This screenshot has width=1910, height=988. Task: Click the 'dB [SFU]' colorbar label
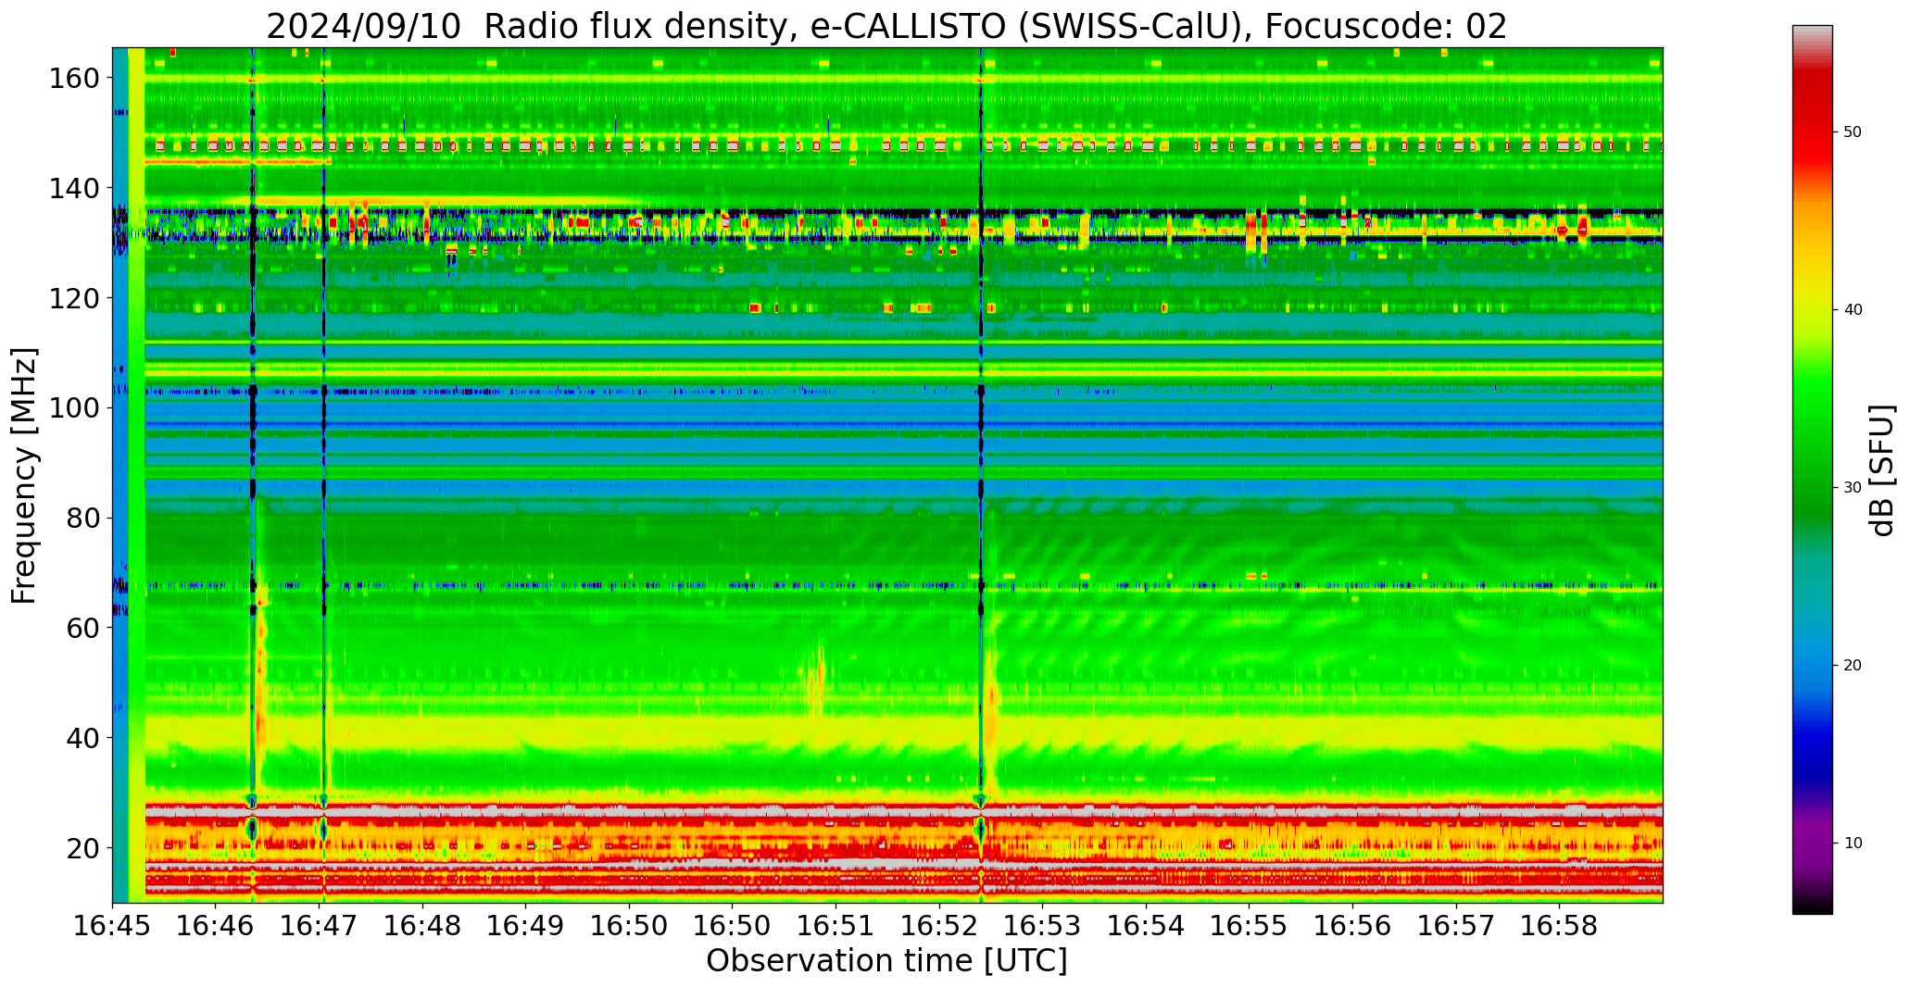(1882, 470)
